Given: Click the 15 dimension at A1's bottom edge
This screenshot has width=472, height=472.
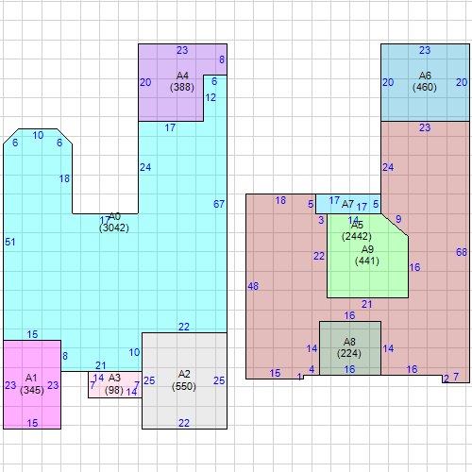Looking at the screenshot, I should pos(32,423).
